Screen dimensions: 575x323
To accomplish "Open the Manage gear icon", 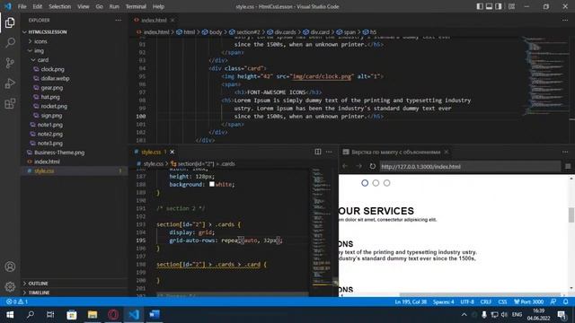I will pos(10,286).
